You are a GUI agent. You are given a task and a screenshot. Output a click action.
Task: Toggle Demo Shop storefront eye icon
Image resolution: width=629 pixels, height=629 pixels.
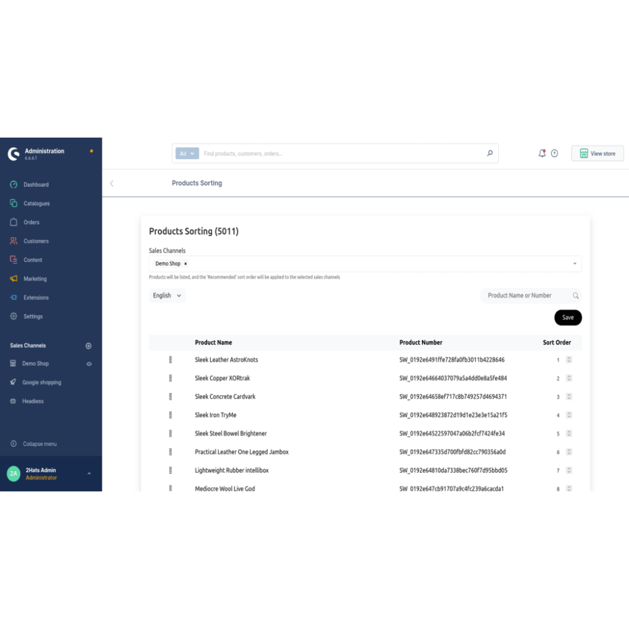[x=89, y=364]
